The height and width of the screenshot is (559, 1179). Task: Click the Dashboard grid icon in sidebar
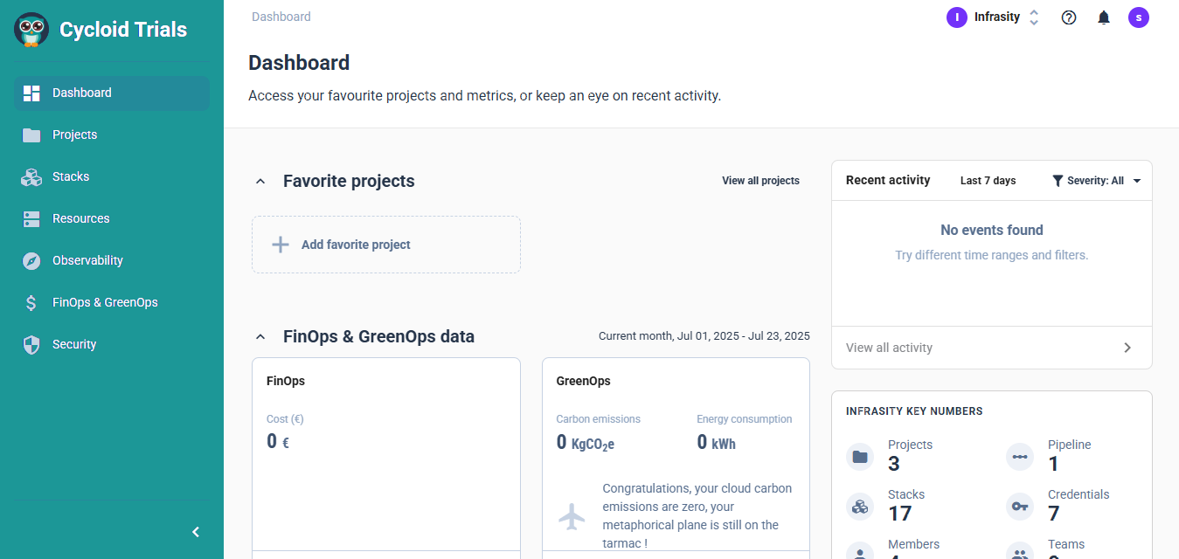click(x=31, y=93)
